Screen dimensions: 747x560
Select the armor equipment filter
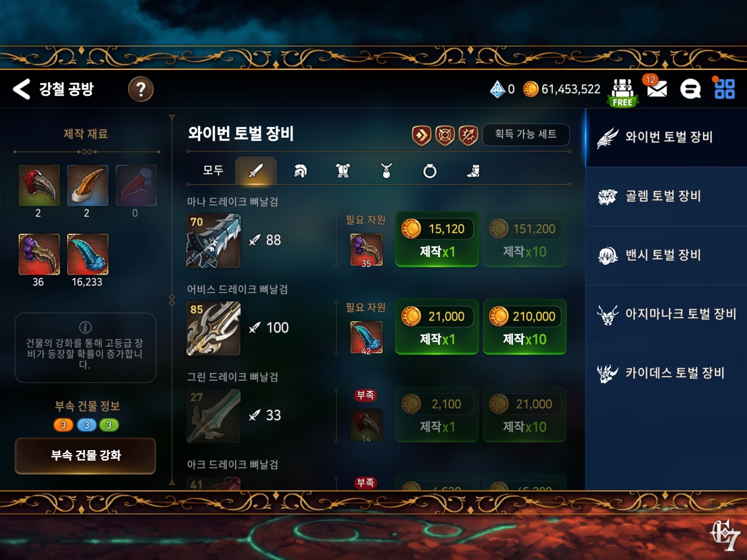point(343,171)
